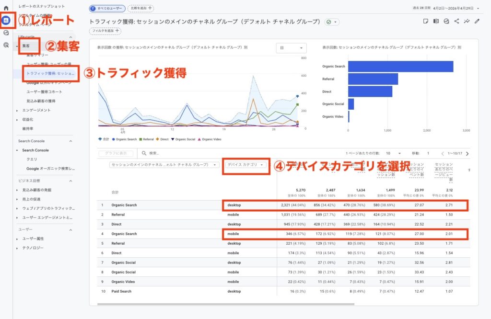Image resolution: width=491 pixels, height=319 pixels.
Task: Open the Insights icon in report header
Action: pos(446,21)
